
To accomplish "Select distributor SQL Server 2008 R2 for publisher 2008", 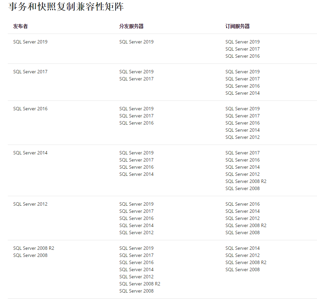I will tap(140, 284).
